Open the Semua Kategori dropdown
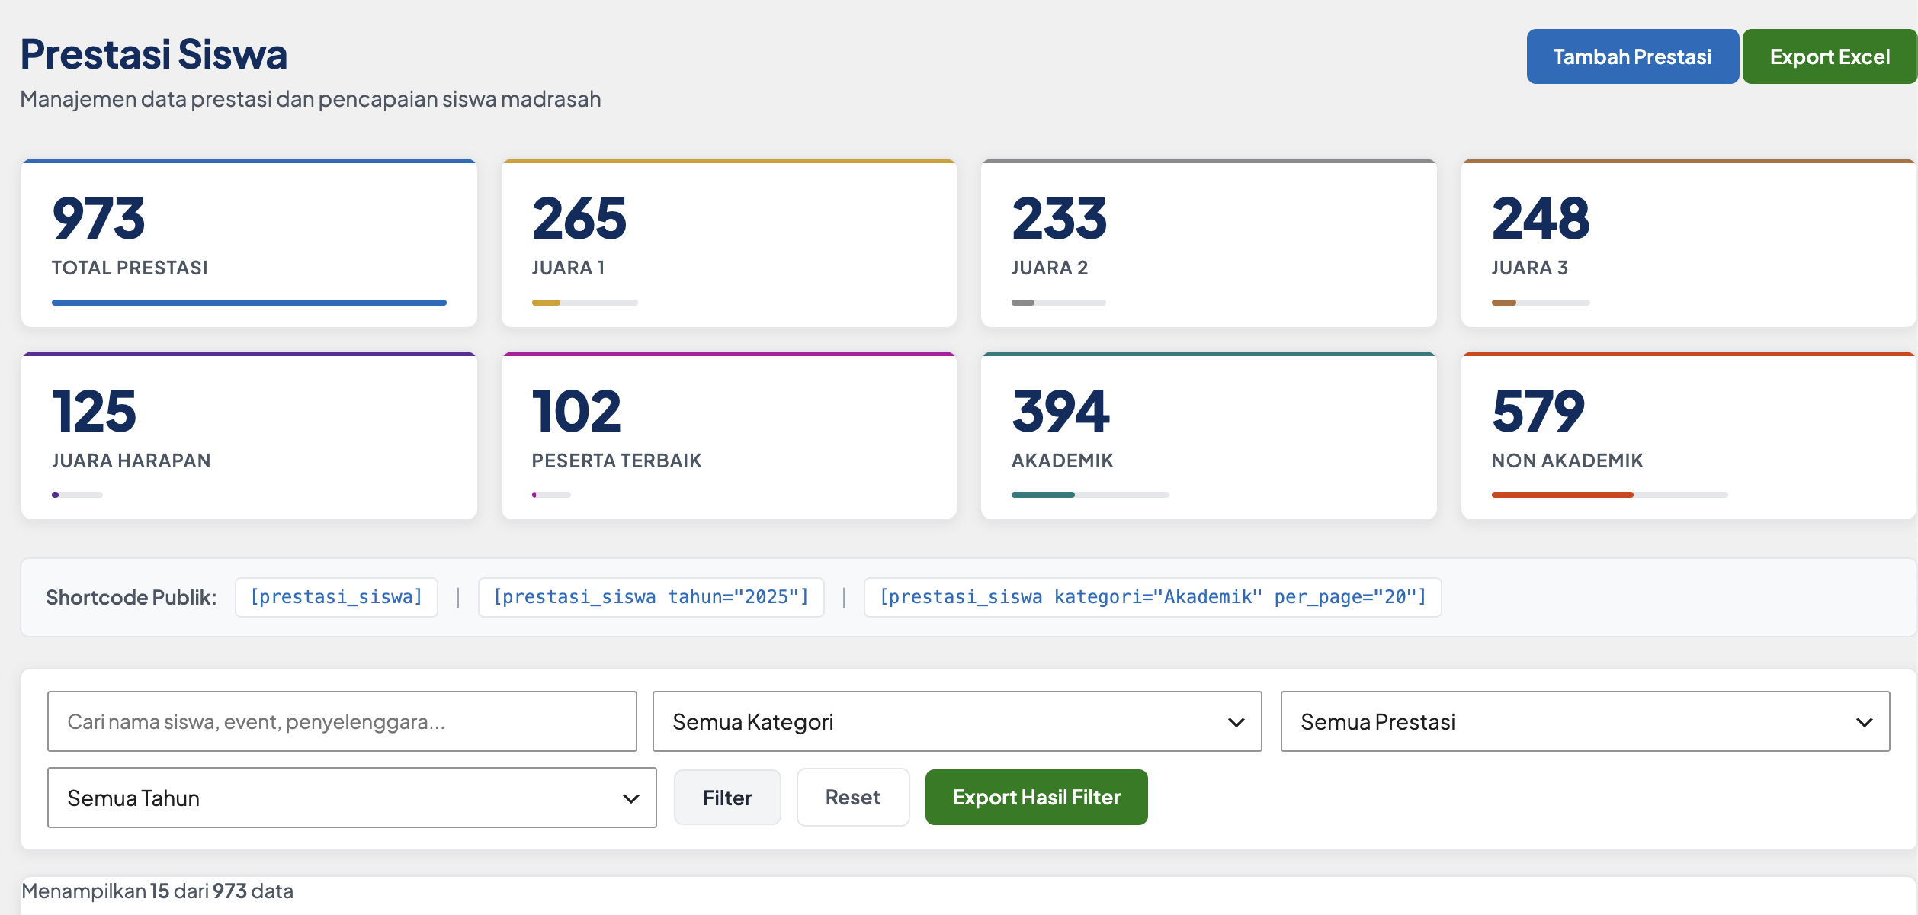This screenshot has width=1918, height=915. pyautogui.click(x=957, y=721)
